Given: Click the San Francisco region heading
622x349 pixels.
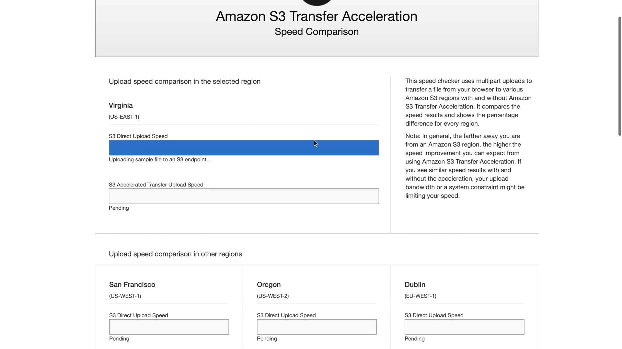Looking at the screenshot, I should [x=132, y=284].
